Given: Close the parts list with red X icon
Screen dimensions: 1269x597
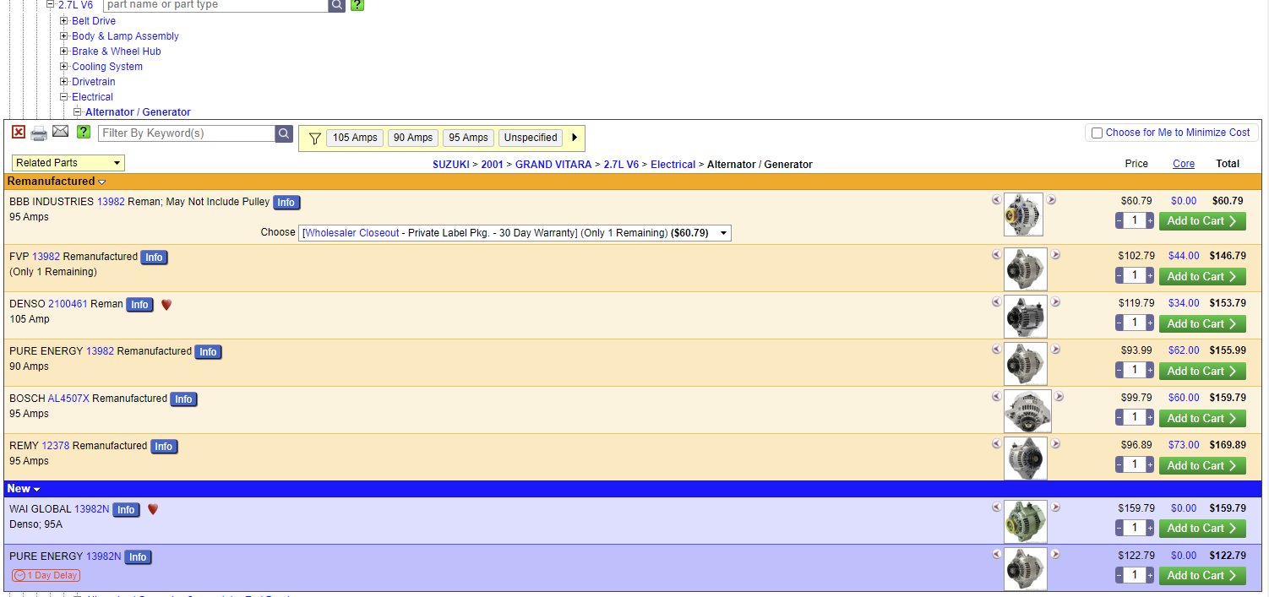Looking at the screenshot, I should (x=19, y=132).
